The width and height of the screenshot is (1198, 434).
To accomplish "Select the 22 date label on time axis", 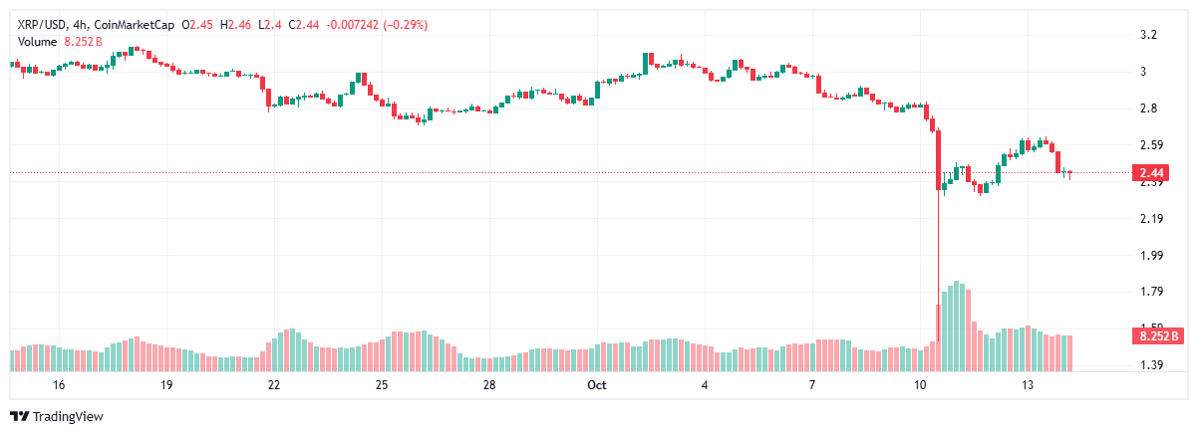I will tap(274, 384).
